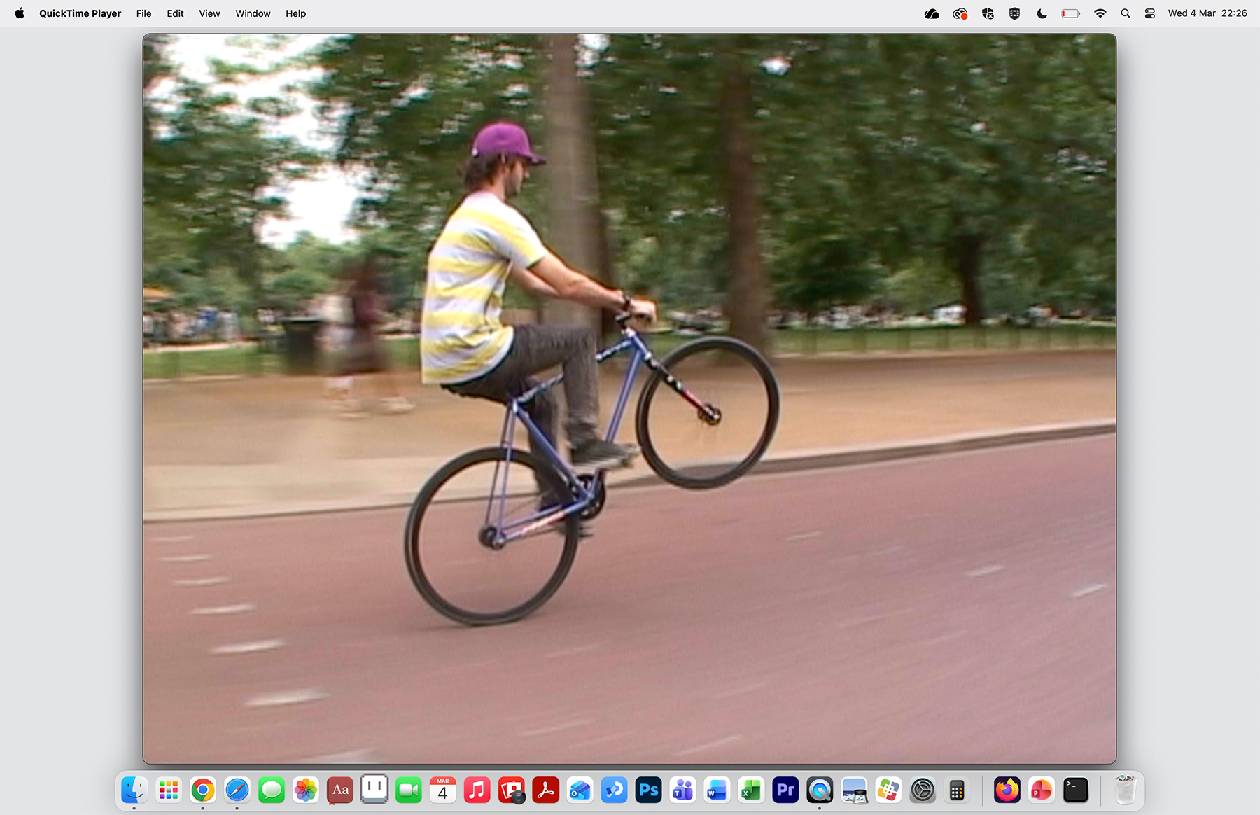The image size is (1260, 815).
Task: Open the Wi-Fi status menu
Action: [1100, 13]
